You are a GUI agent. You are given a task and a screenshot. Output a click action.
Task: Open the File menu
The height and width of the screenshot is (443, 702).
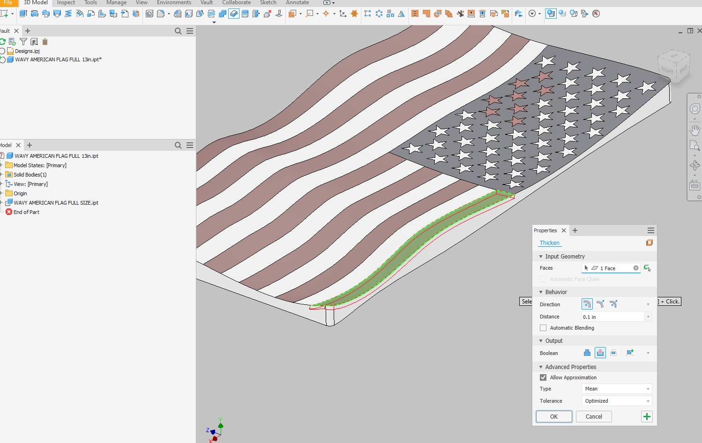(x=8, y=3)
